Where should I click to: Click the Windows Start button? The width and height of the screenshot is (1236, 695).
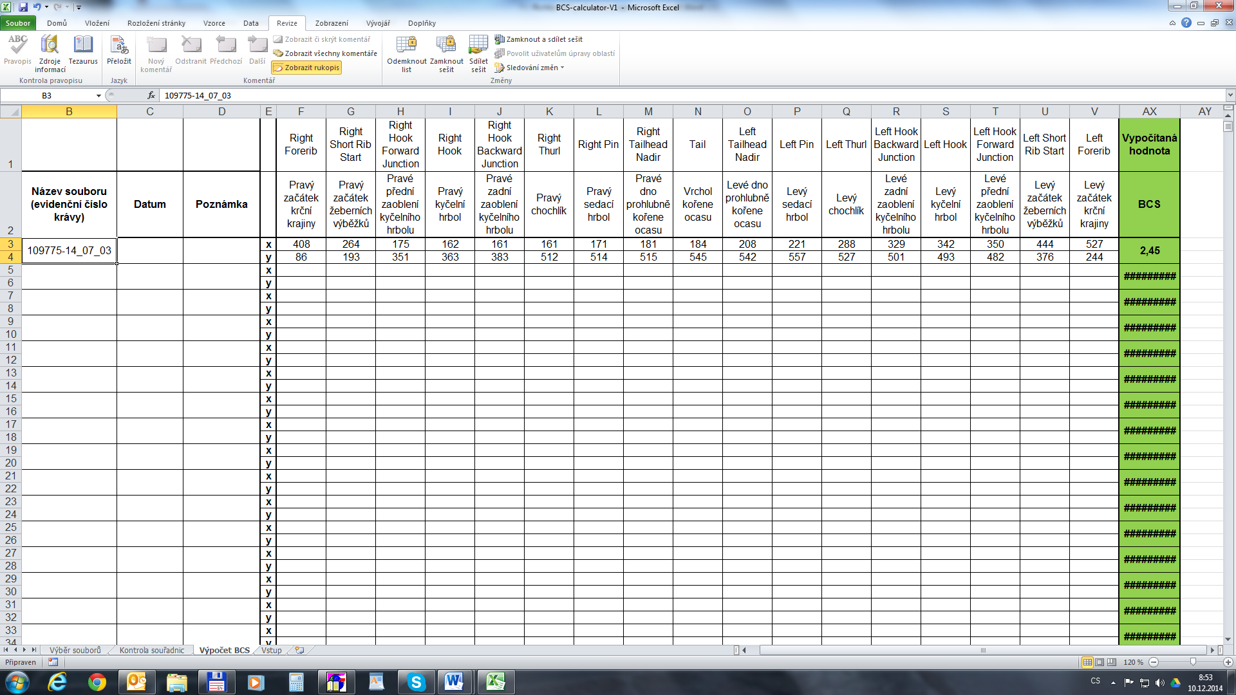(17, 682)
